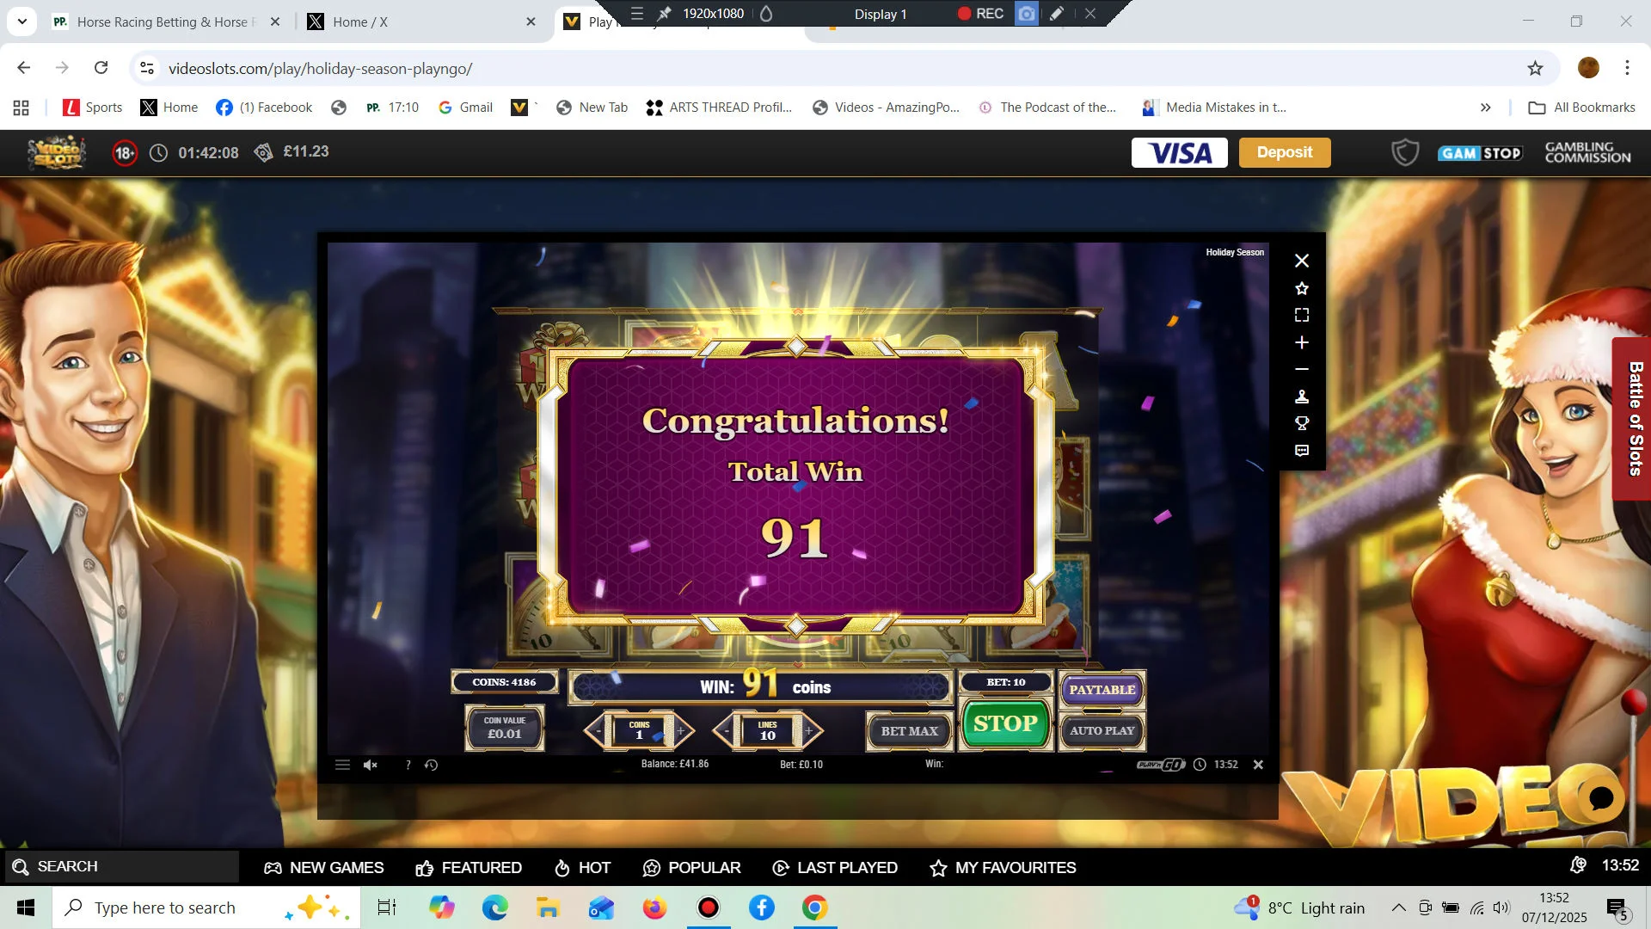Open the weather widget showing Light rain
Image resolution: width=1651 pixels, height=929 pixels.
pos(1299,907)
